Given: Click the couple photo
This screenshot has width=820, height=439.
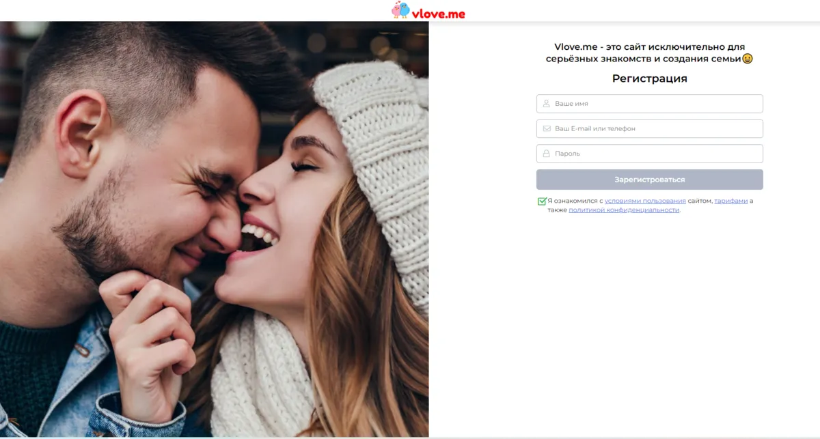Looking at the screenshot, I should (x=215, y=229).
